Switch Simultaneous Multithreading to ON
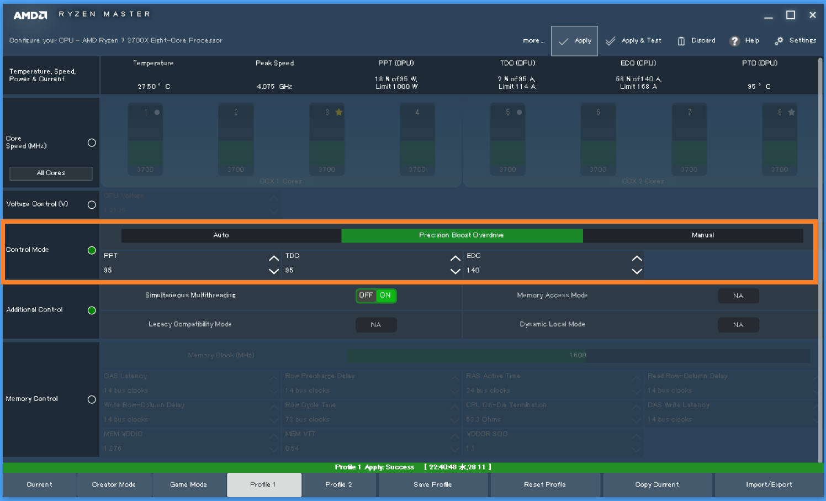This screenshot has width=826, height=501. (x=385, y=296)
